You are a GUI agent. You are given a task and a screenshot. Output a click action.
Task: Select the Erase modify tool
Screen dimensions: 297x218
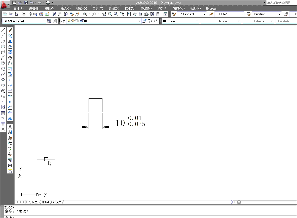(10, 30)
